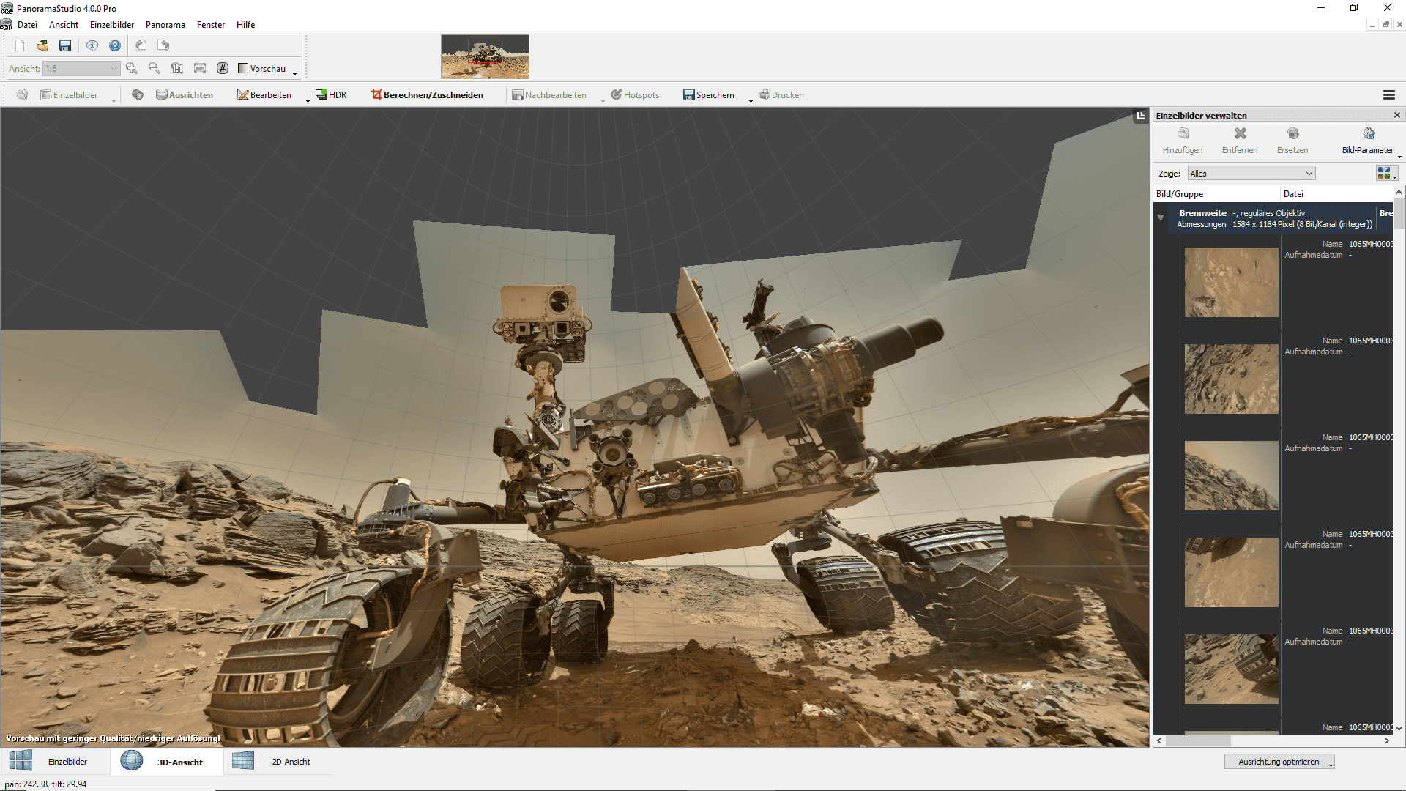Click the HDR toolbar button
The width and height of the screenshot is (1406, 791).
coord(331,94)
